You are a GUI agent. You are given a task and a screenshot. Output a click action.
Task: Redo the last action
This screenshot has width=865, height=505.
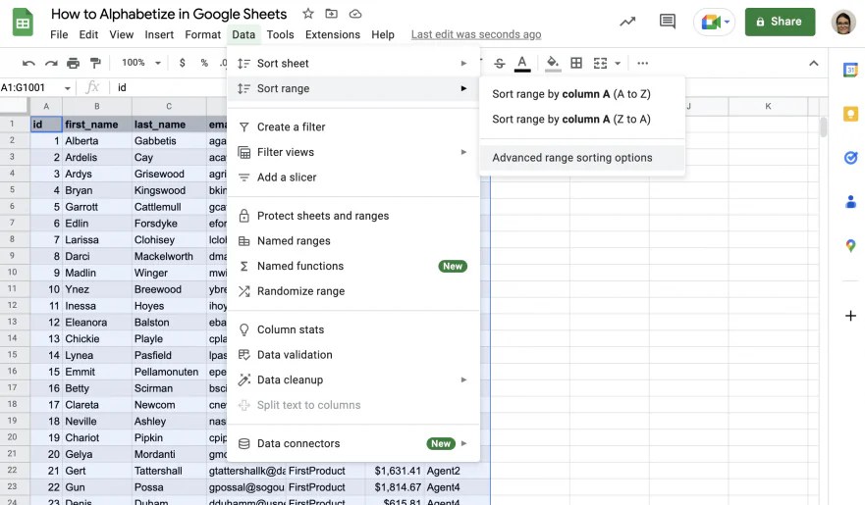51,63
